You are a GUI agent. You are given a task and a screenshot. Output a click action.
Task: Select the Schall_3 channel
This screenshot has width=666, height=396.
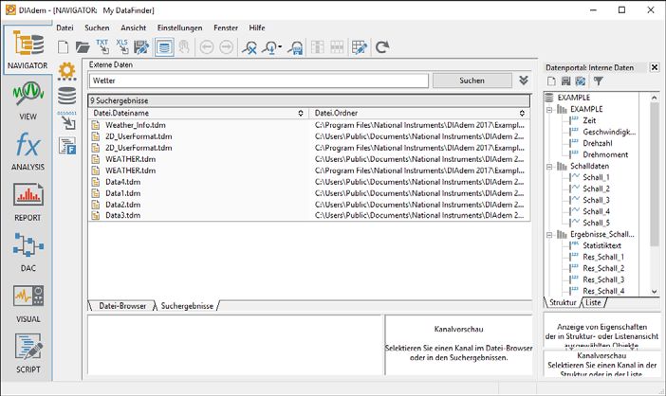coord(596,200)
